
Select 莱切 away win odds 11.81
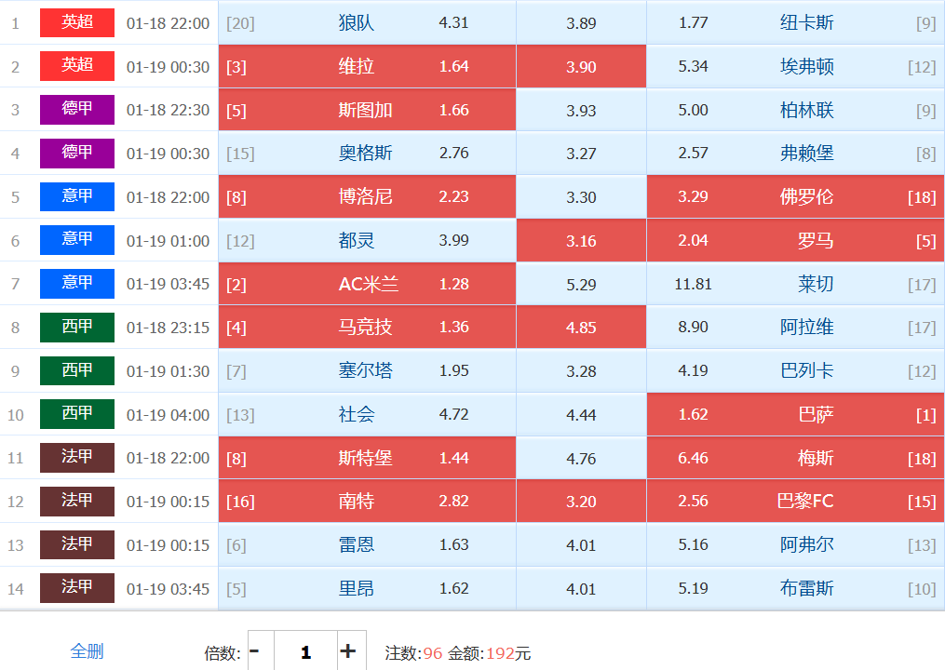pos(795,285)
